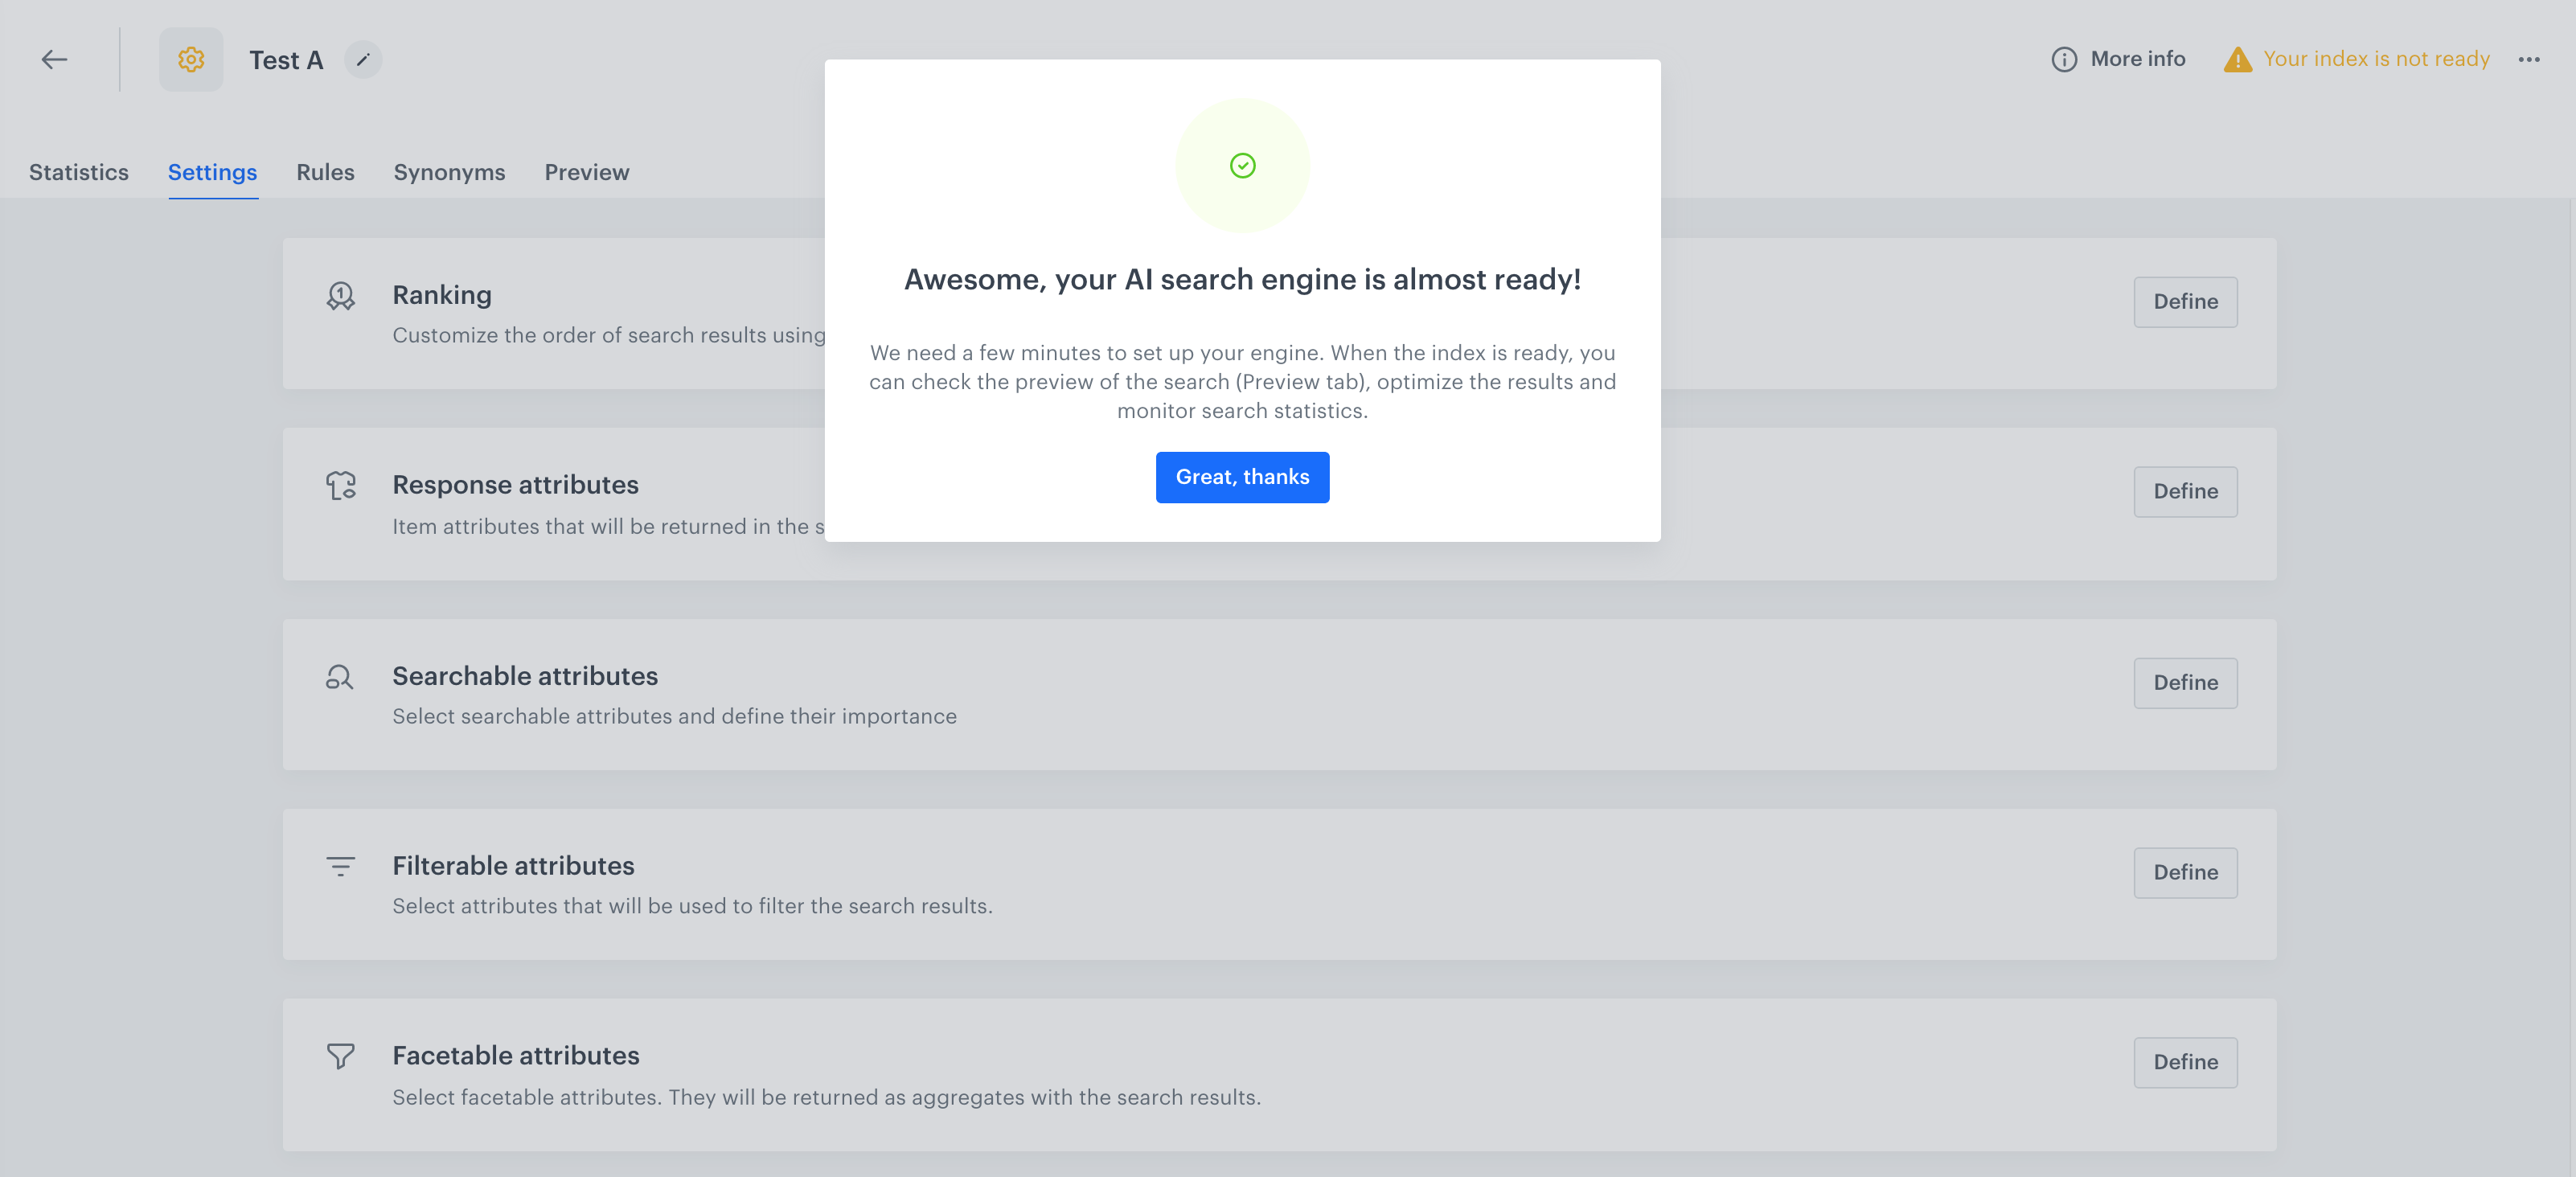Click the Ranking medal icon

click(x=340, y=296)
